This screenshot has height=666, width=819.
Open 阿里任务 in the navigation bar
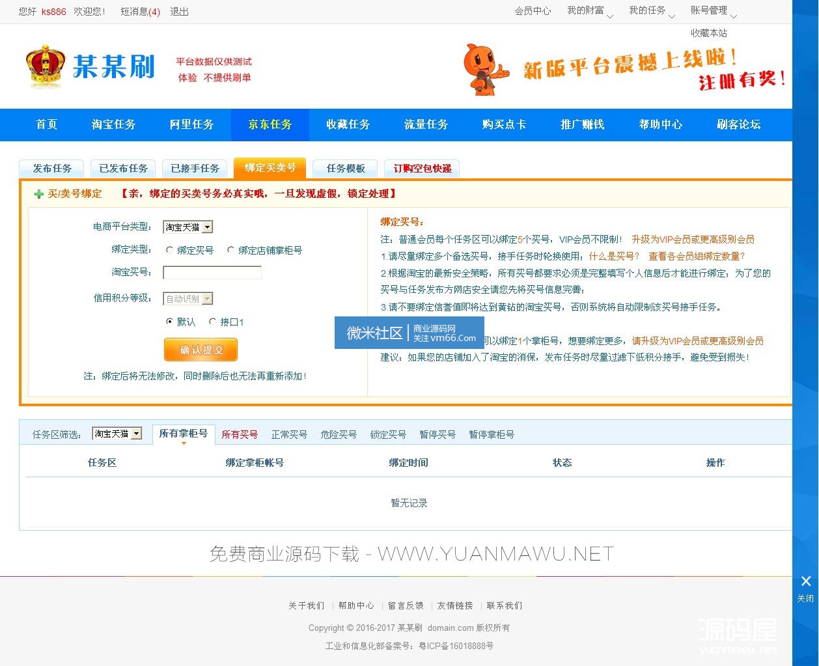(x=191, y=124)
